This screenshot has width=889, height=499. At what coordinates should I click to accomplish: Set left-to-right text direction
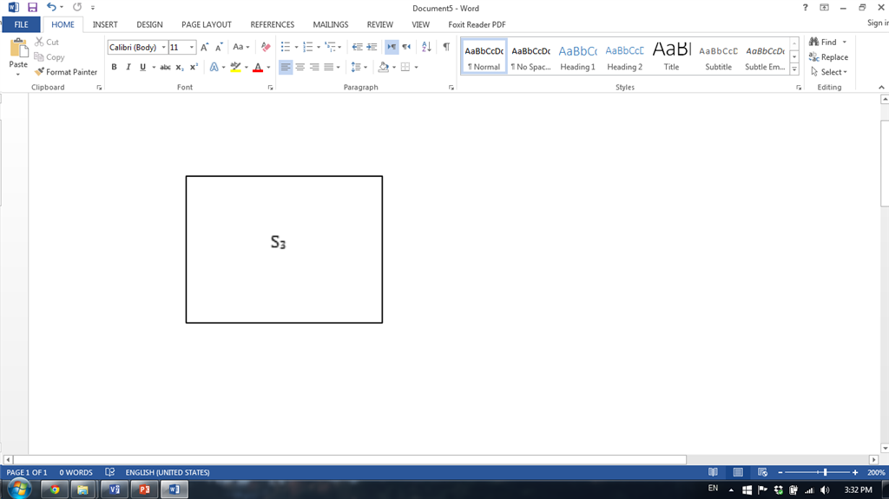pyautogui.click(x=392, y=47)
